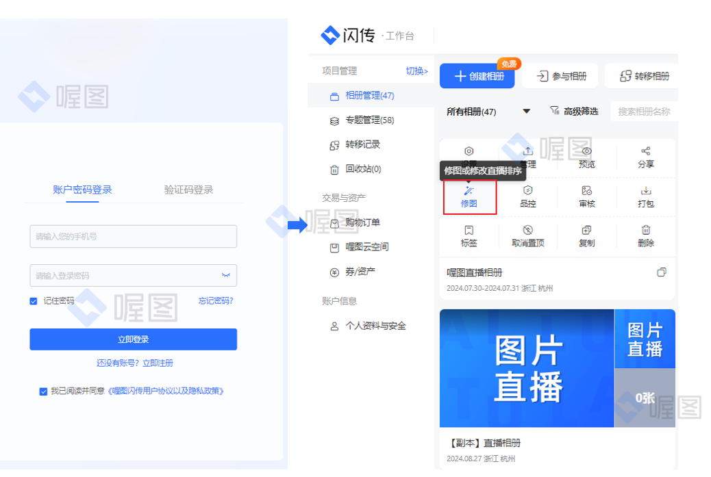Image resolution: width=711 pixels, height=477 pixels.
Task: Click the copy icon beside 喔图直播相册
Action: (x=662, y=272)
